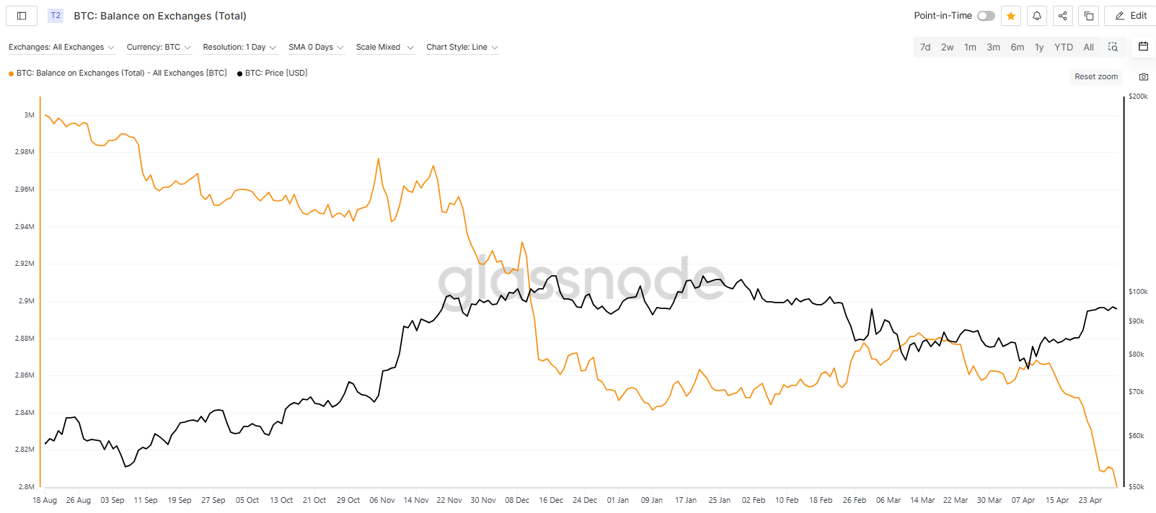Activate the zoom selection tool icon
Viewport: 1156px width, 513px height.
(x=1113, y=47)
